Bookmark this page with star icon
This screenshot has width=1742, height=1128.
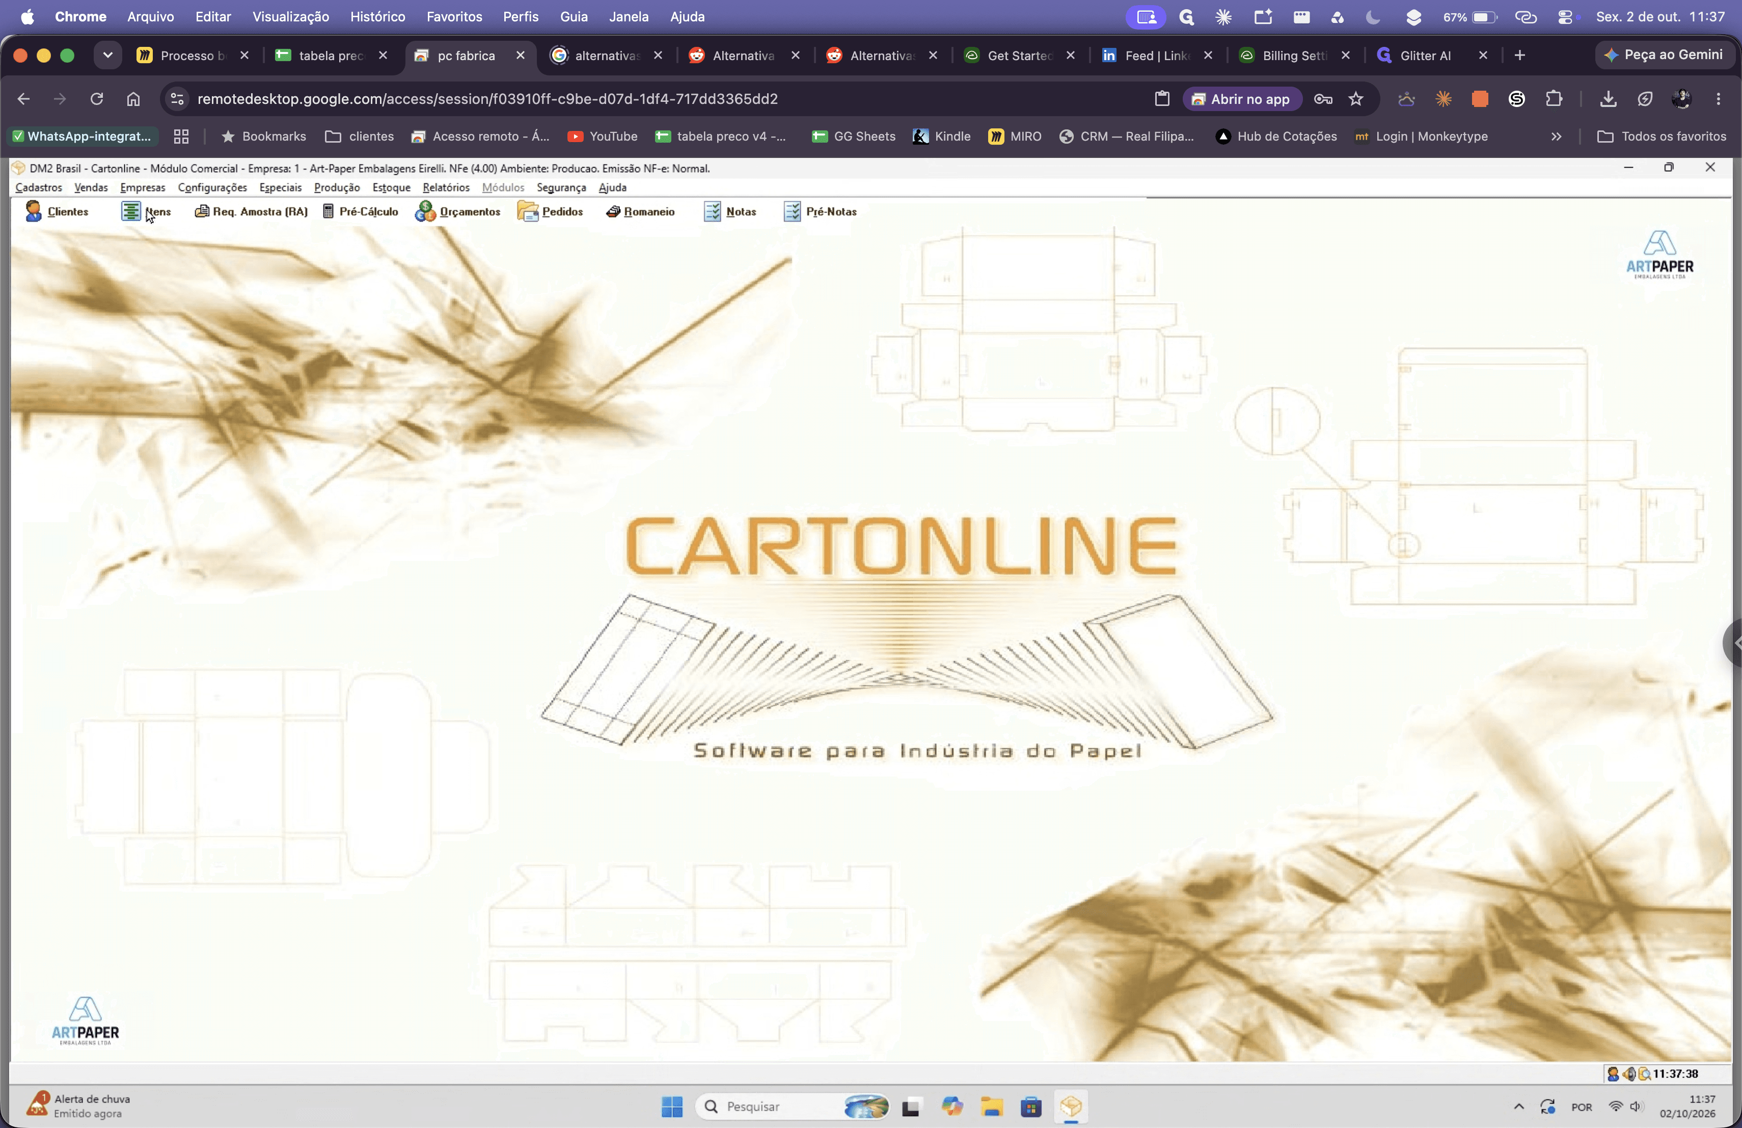(1355, 99)
